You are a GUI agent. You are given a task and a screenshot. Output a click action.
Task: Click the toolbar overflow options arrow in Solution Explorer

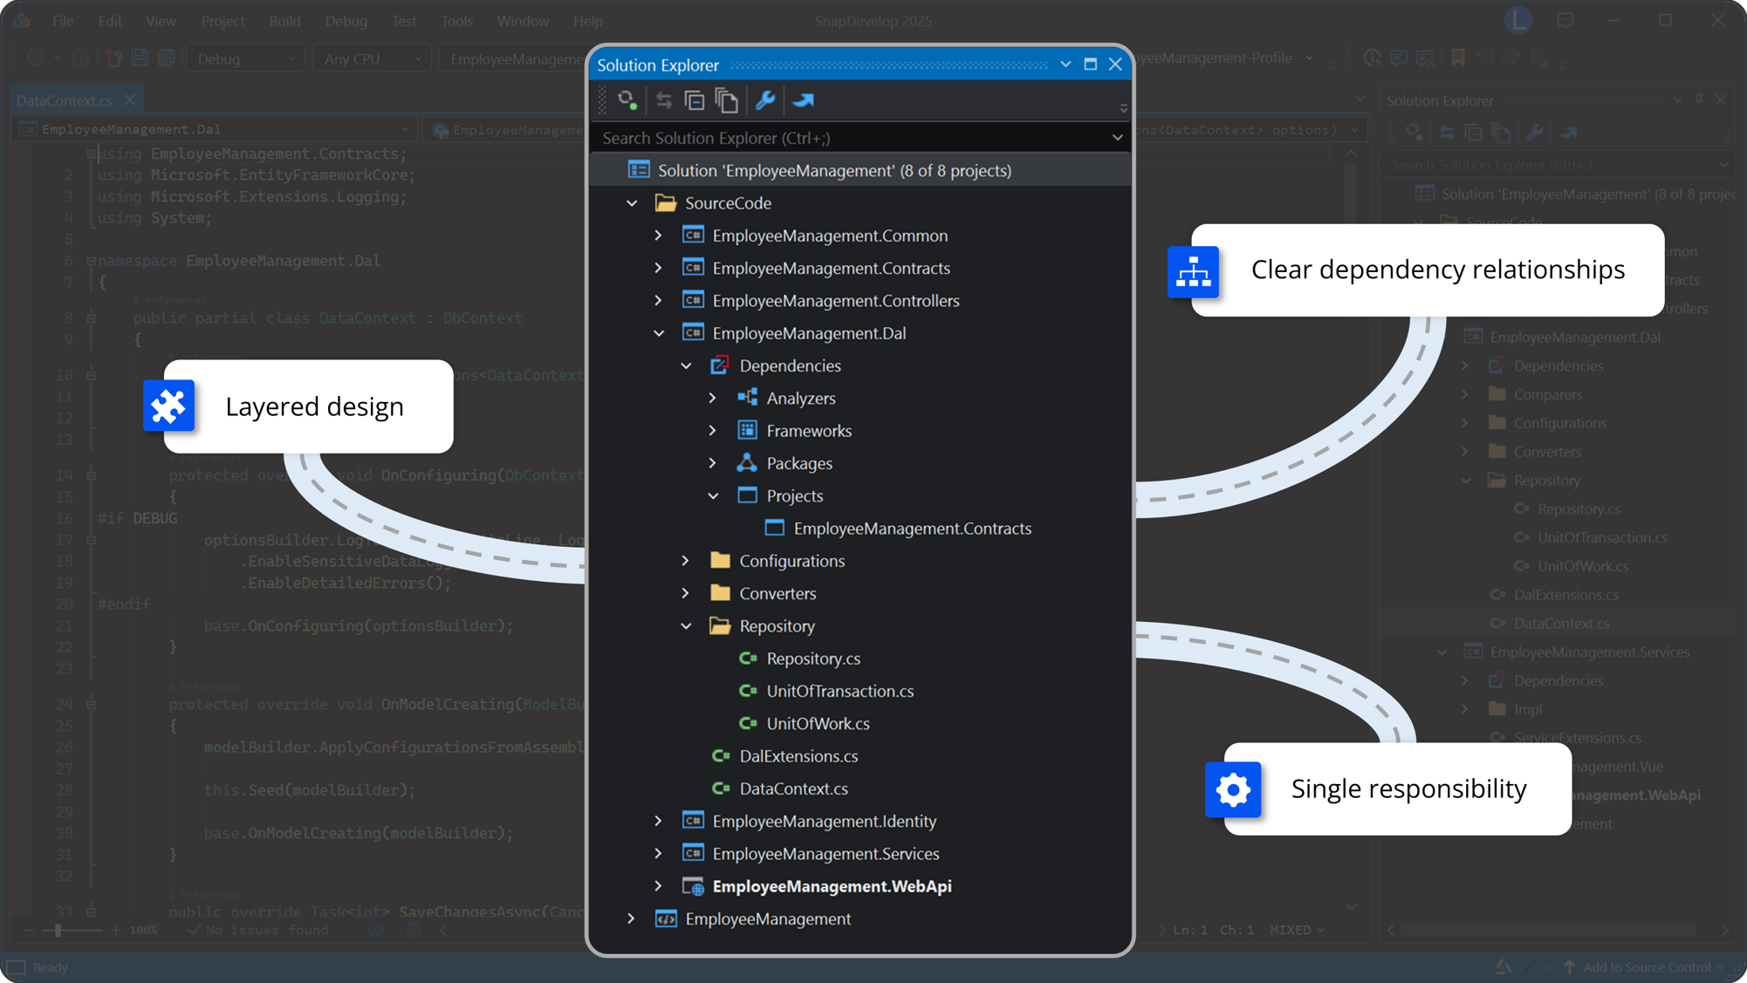click(1123, 108)
